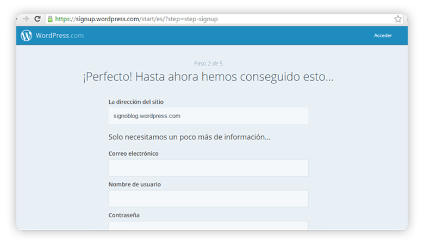Click the "La dirección del sitio" label
Viewport: 424px width, 245px height.
pos(136,102)
